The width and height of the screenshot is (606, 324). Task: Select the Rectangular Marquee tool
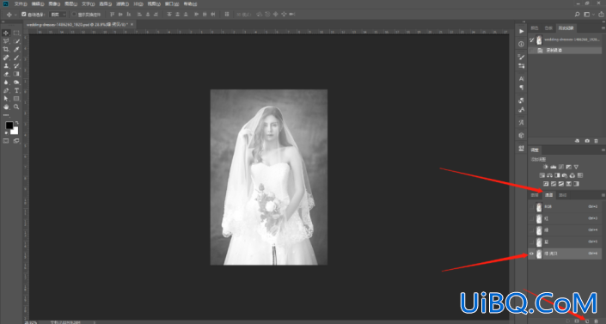click(16, 33)
